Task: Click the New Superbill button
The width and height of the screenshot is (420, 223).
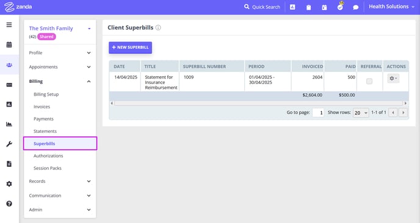Action: click(x=130, y=48)
